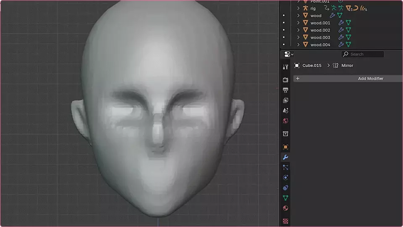Click the wrench icon on wood.003 row
This screenshot has width=403, height=227.
(x=341, y=37)
